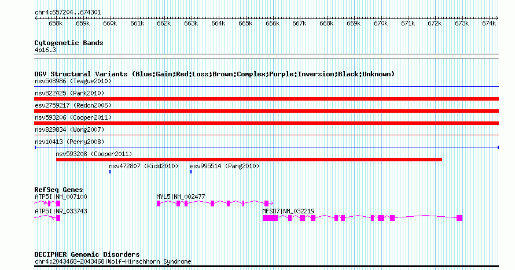Click the 666k ruler tick label
Viewport: 515px width, 270px height.
[273, 23]
